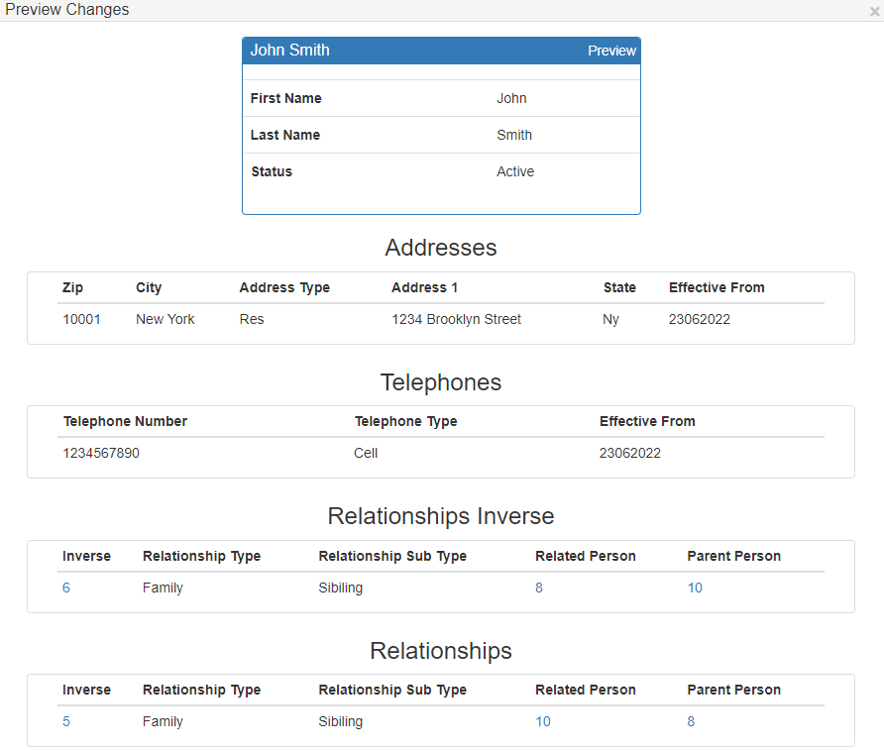Select the John Smith panel title
This screenshot has width=884, height=750.
pos(289,51)
